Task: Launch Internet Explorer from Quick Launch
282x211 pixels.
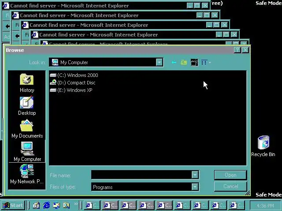Action: click(x=47, y=205)
